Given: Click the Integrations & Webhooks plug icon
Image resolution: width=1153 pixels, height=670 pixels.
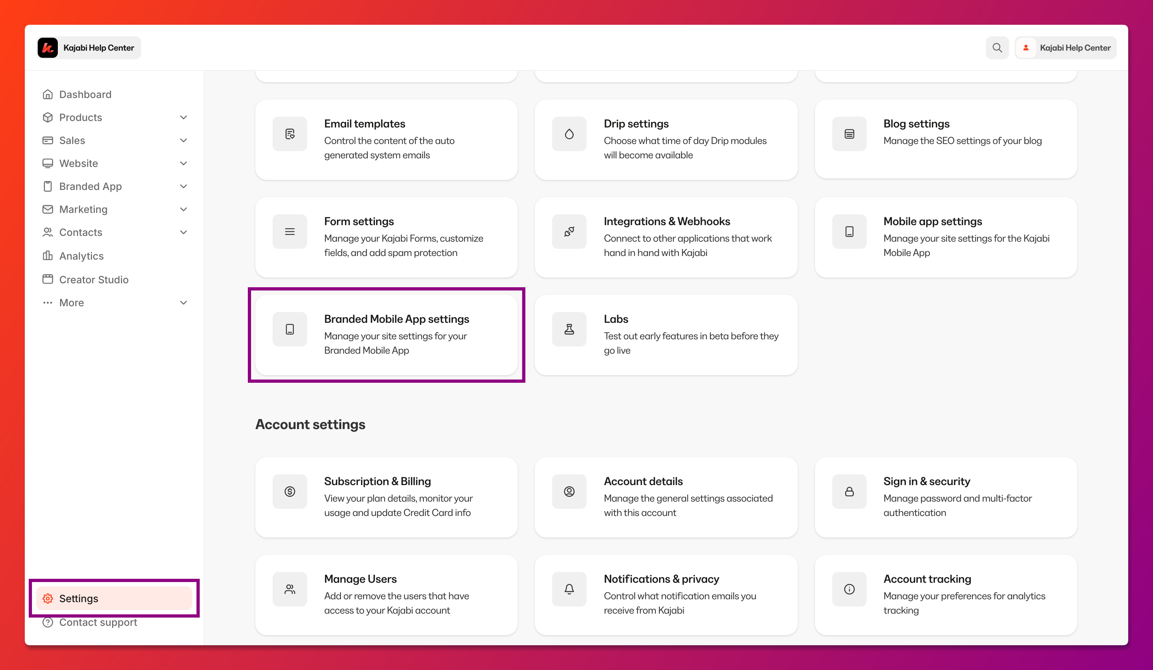Looking at the screenshot, I should [569, 232].
